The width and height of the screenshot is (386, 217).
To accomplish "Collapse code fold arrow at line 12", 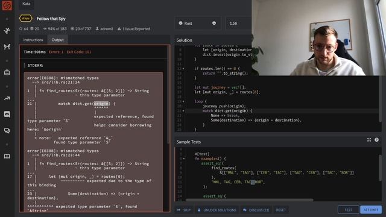I will (x=183, y=69).
